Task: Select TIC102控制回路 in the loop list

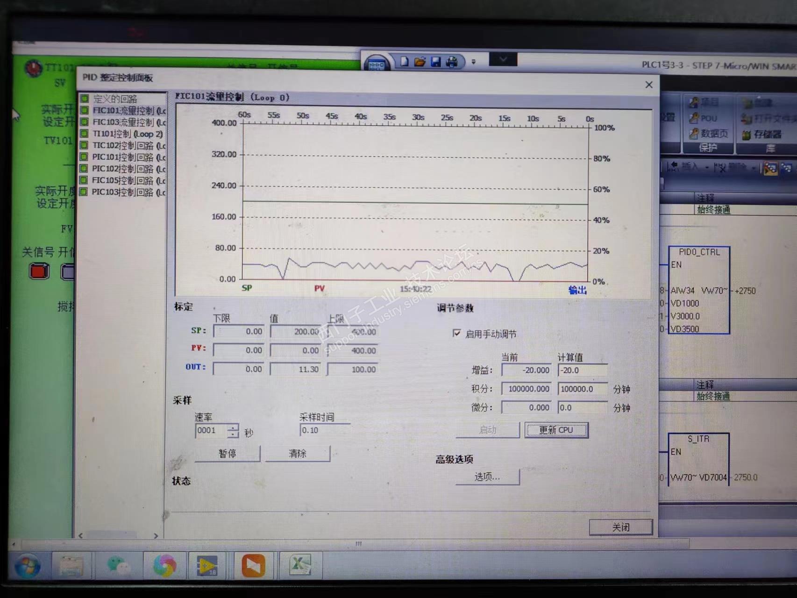Action: pyautogui.click(x=129, y=146)
